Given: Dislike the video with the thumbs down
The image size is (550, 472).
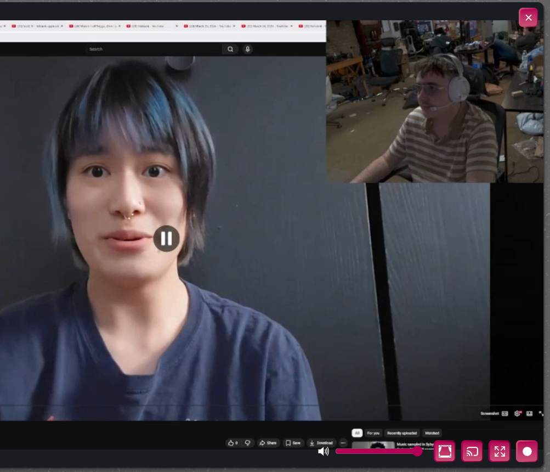Looking at the screenshot, I should tap(248, 443).
